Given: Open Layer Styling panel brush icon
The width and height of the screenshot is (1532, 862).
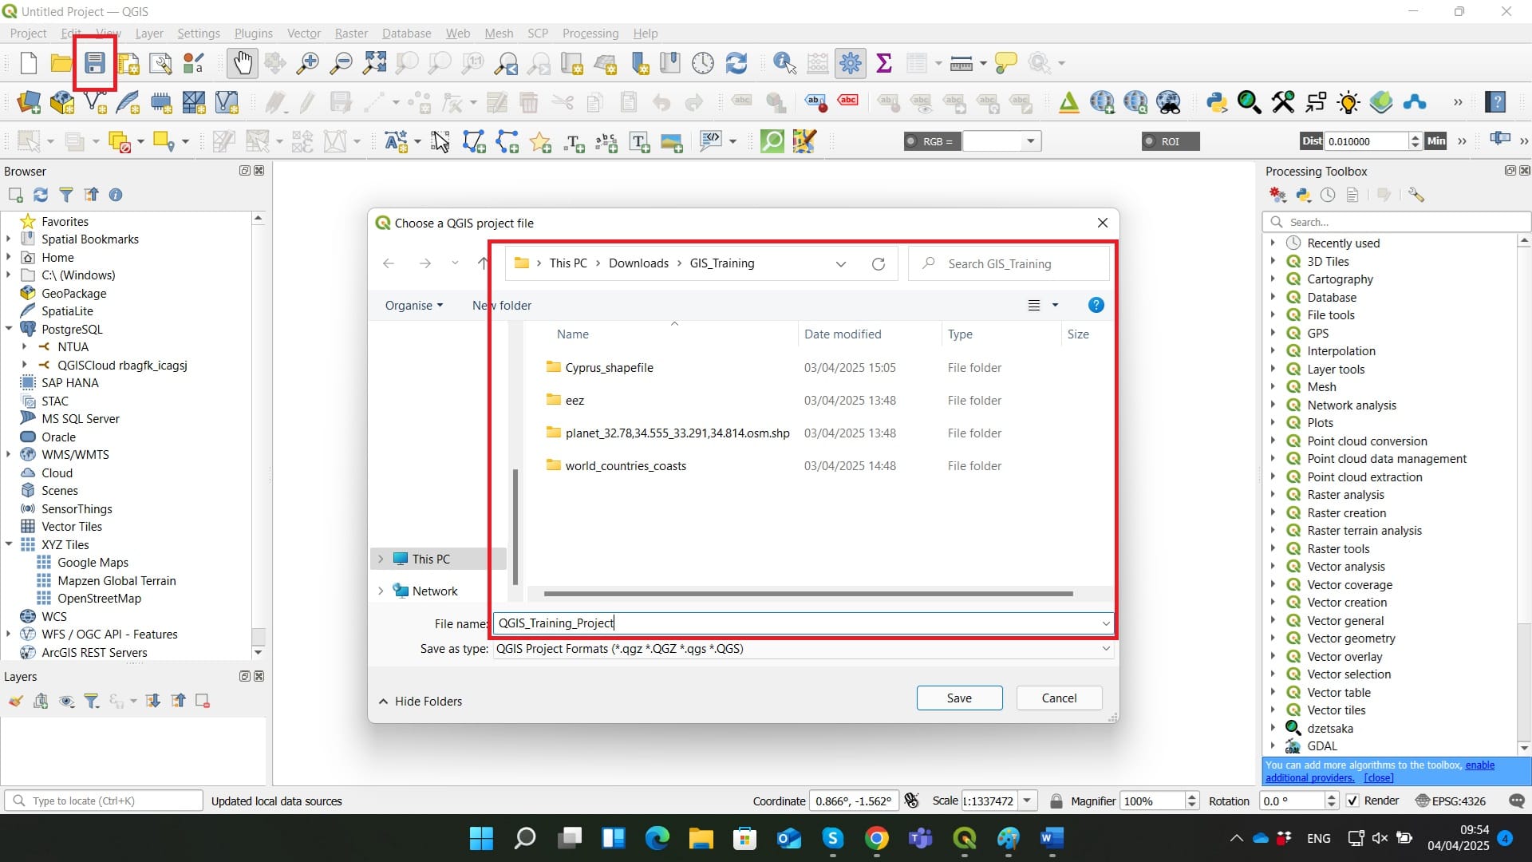Looking at the screenshot, I should [x=15, y=701].
